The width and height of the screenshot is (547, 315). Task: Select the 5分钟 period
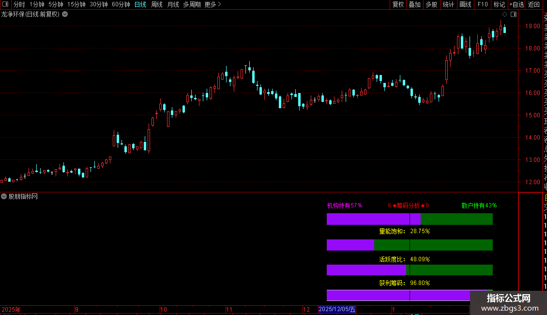[56, 4]
